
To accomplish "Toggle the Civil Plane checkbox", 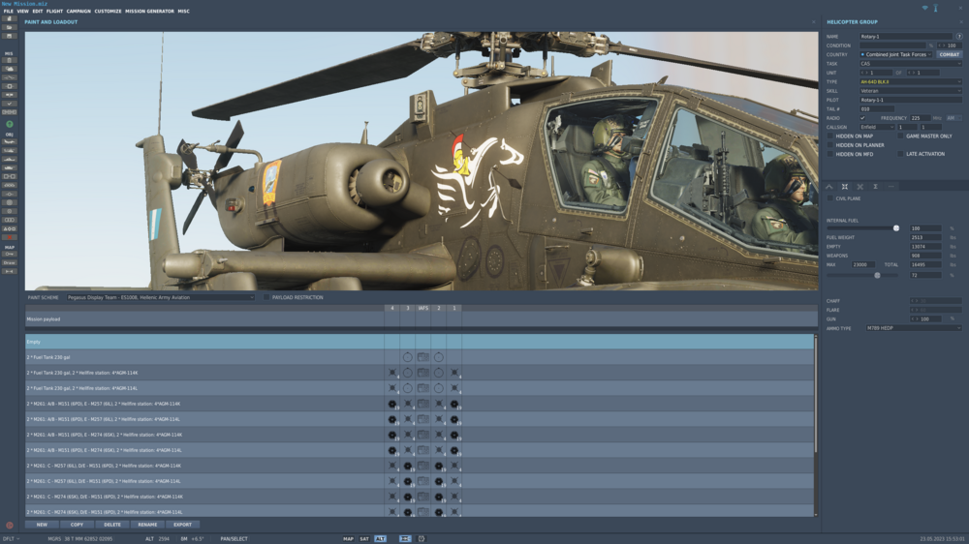I will pos(830,198).
